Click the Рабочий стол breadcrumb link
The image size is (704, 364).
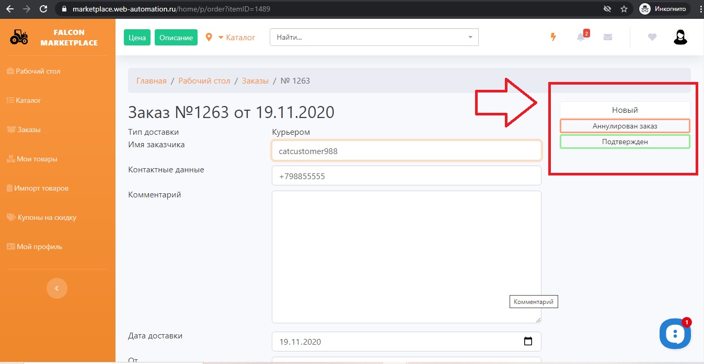point(204,81)
